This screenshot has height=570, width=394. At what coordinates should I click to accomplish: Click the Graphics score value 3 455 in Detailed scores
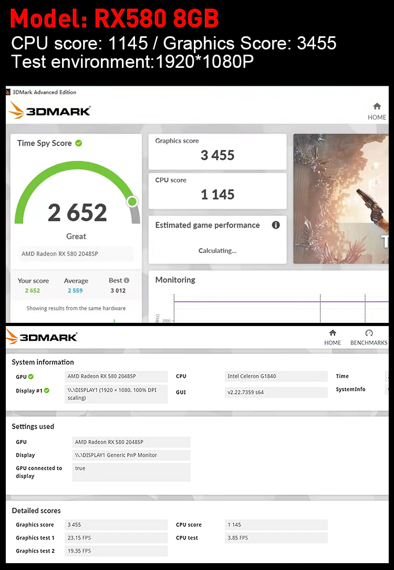116,525
